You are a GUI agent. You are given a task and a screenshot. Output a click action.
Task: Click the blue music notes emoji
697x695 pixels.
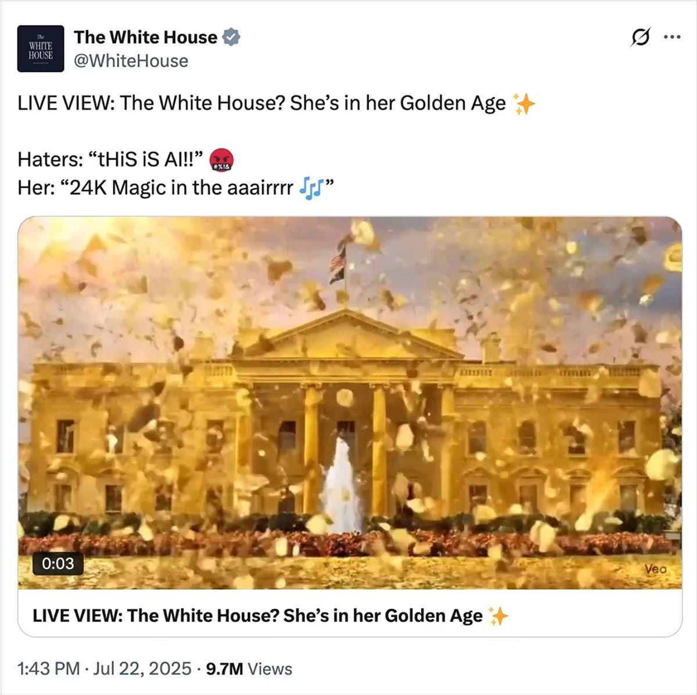312,188
